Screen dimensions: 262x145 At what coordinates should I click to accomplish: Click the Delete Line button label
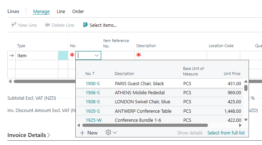point(63,25)
